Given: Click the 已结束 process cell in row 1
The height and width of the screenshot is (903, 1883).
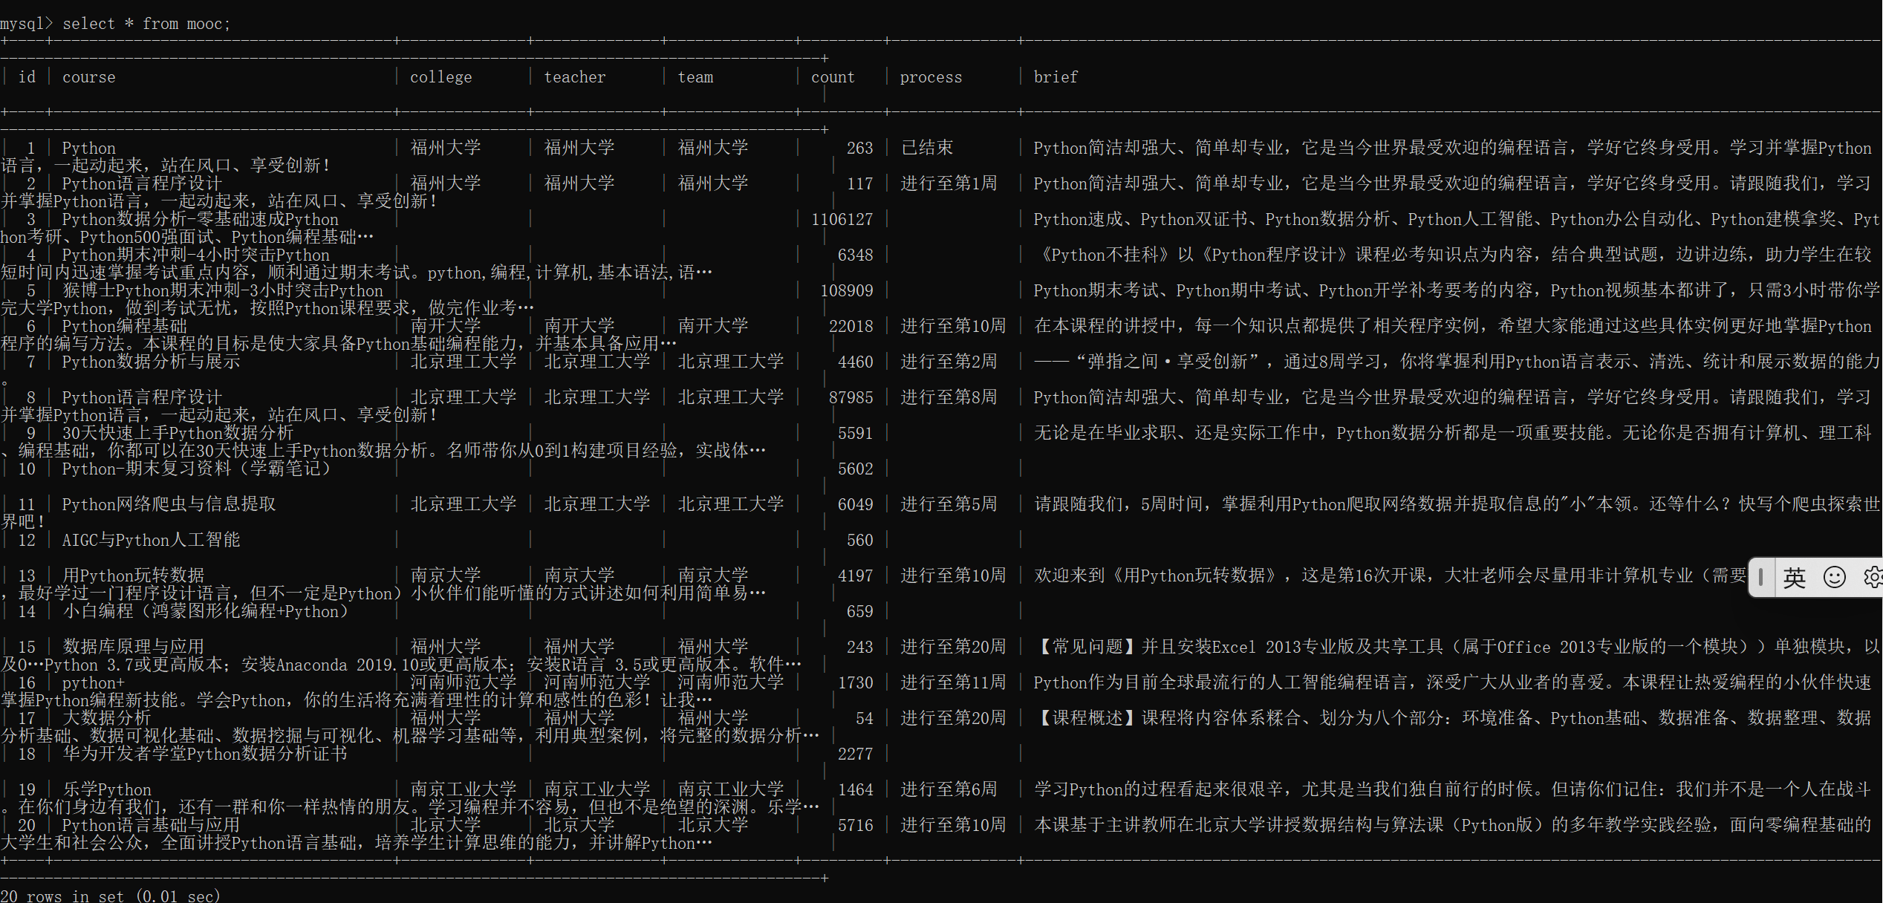Looking at the screenshot, I should pyautogui.click(x=926, y=148).
